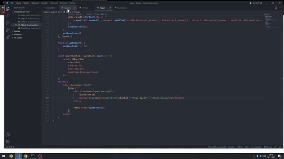Open the Accounts menu icon

pyautogui.click(x=8, y=135)
